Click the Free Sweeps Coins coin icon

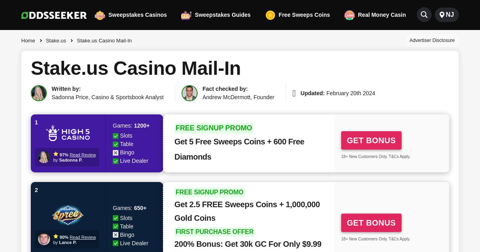click(270, 15)
